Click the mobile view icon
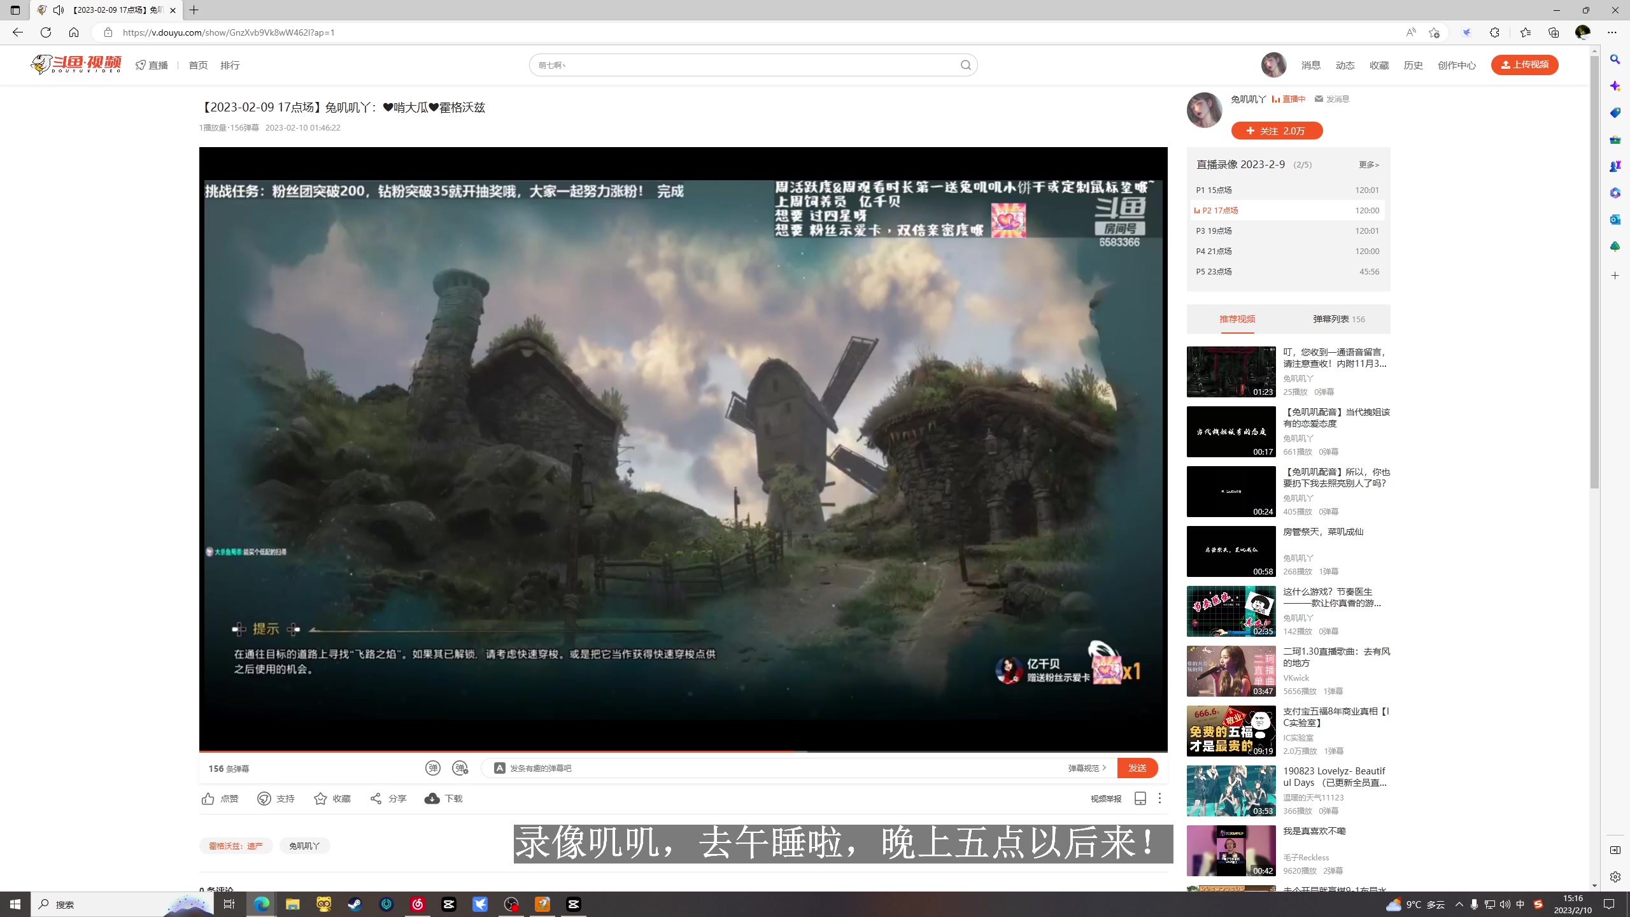This screenshot has width=1630, height=917. pos(1140,799)
